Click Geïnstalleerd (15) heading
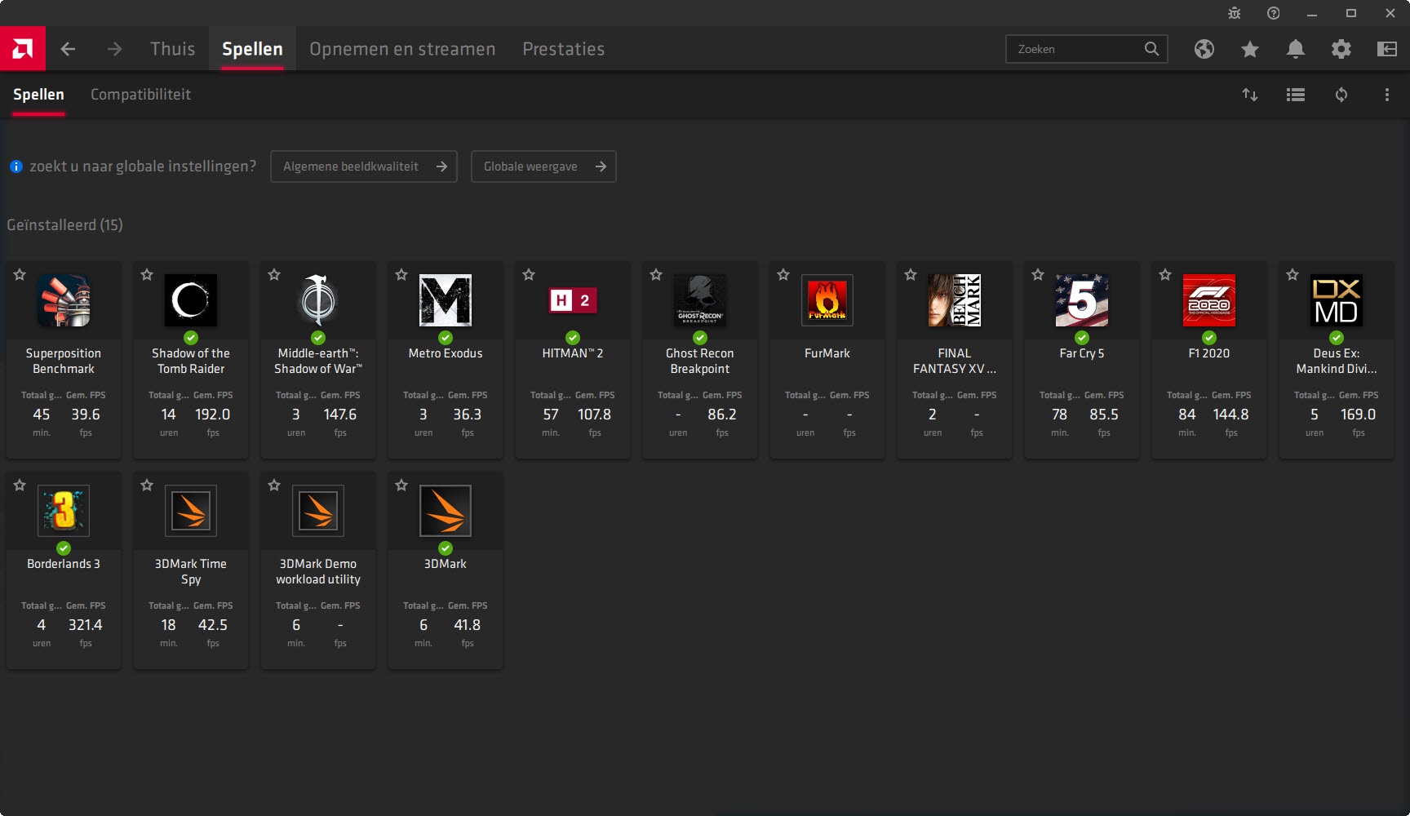The height and width of the screenshot is (816, 1410). [65, 225]
